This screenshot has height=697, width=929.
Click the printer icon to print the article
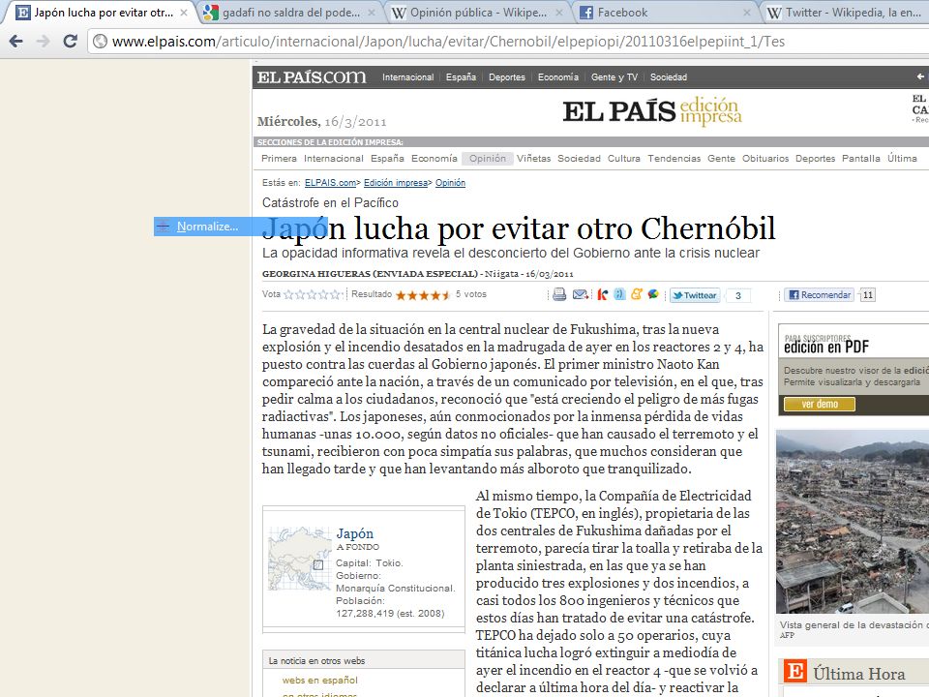[x=559, y=294]
